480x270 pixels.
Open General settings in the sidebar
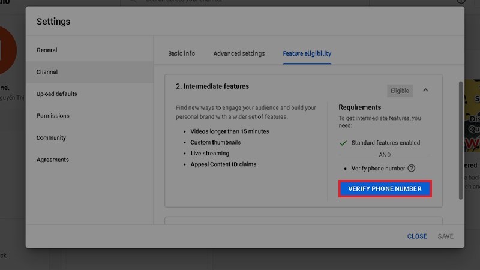coord(47,50)
